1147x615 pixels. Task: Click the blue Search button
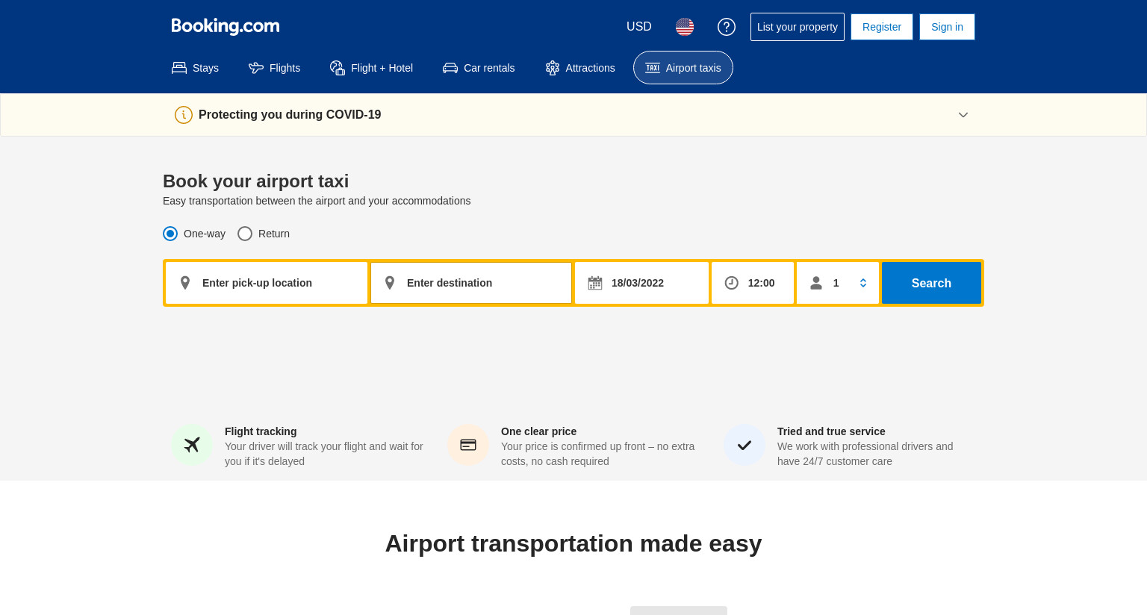pos(931,283)
